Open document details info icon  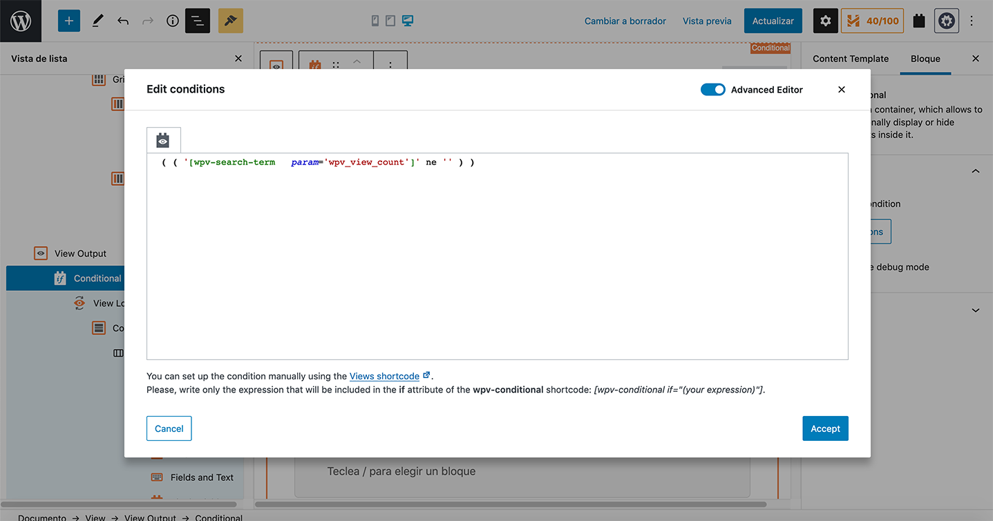pos(173,21)
